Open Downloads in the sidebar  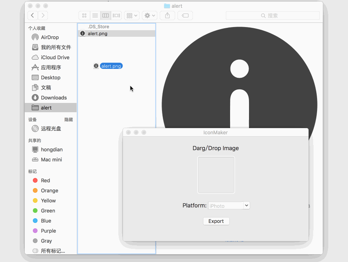51,98
